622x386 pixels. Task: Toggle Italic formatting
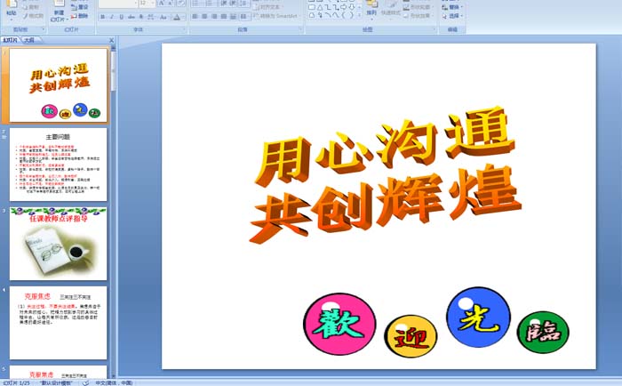[x=112, y=17]
